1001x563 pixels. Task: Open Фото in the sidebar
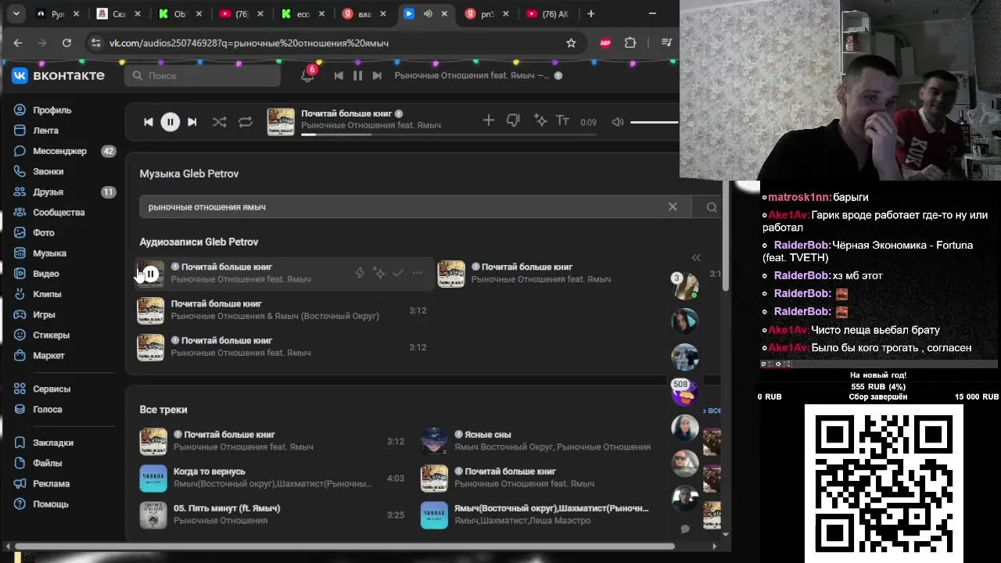pos(43,232)
